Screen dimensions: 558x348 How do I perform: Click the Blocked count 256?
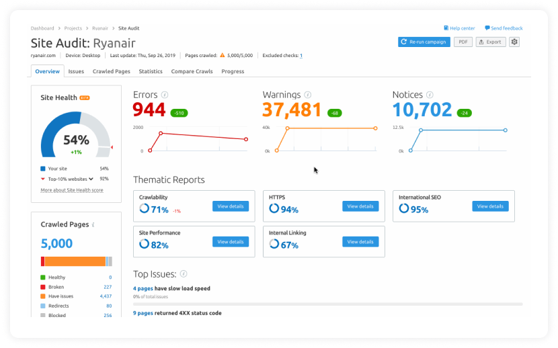click(108, 315)
